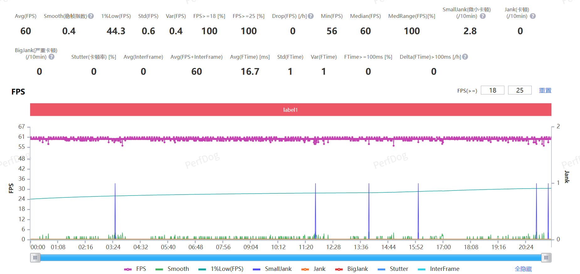Click SmallJank spike near 13:36

click(x=369, y=211)
